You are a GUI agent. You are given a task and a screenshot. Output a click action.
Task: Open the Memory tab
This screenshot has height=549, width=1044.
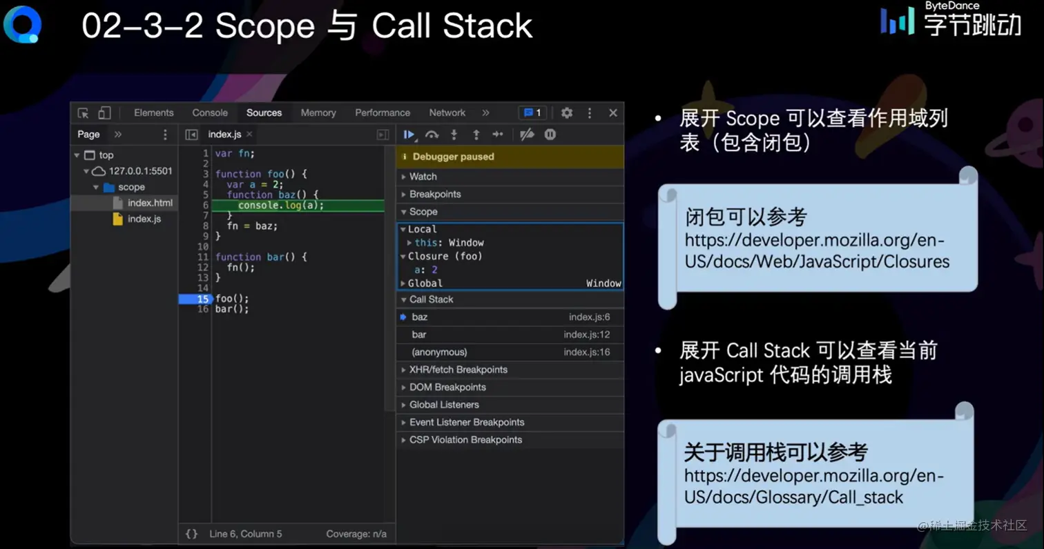click(x=318, y=113)
